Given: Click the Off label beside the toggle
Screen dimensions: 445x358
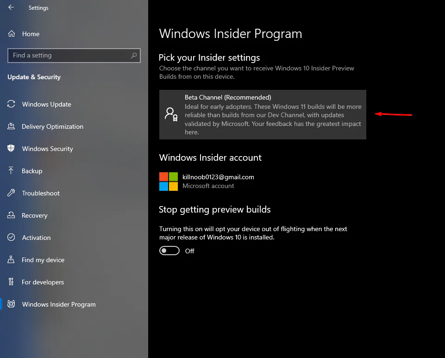Looking at the screenshot, I should [189, 251].
